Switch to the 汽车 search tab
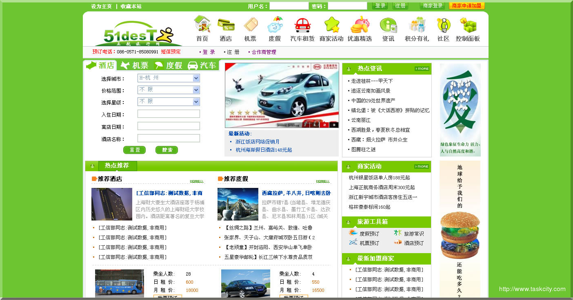The image size is (573, 300). [x=202, y=65]
